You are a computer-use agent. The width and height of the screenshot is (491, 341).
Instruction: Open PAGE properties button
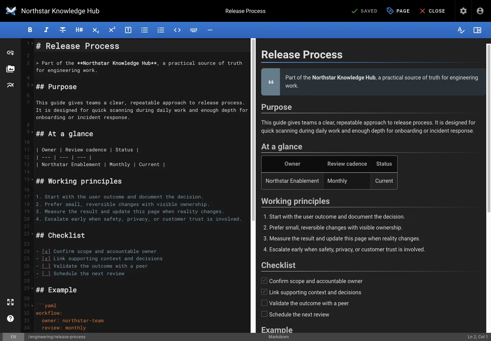tap(398, 11)
